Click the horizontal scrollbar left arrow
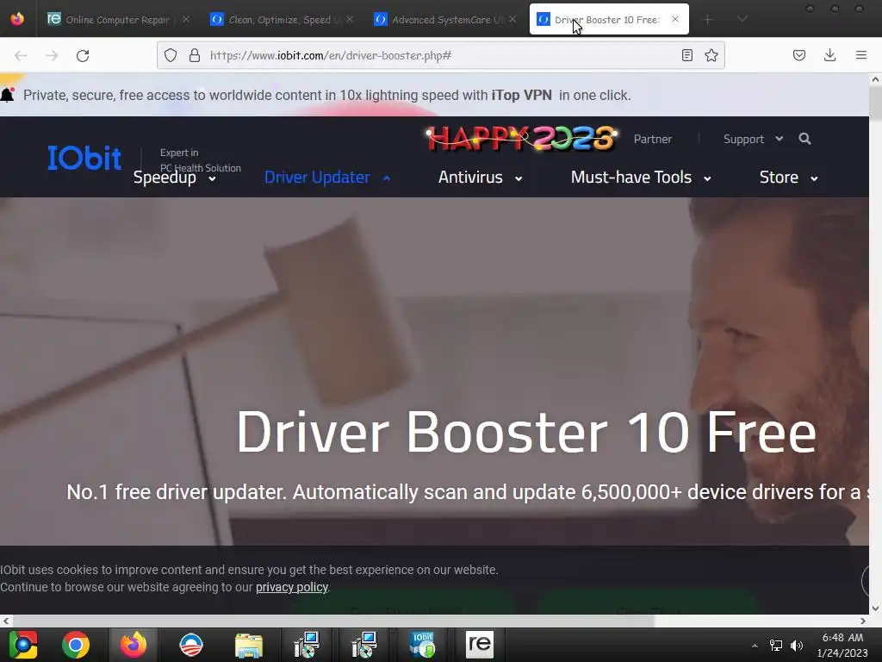 pyautogui.click(x=6, y=621)
